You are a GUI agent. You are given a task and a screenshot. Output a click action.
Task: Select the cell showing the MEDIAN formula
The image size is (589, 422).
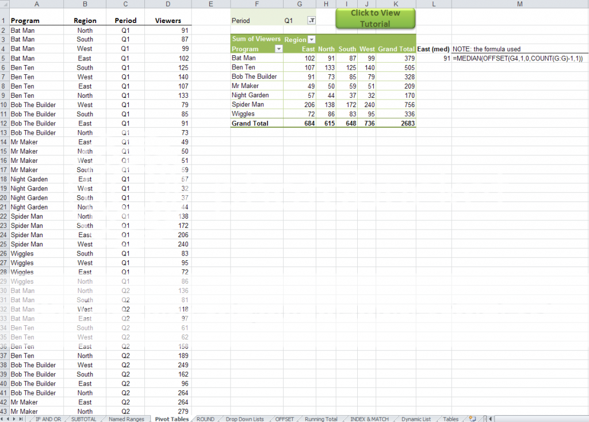(x=521, y=58)
